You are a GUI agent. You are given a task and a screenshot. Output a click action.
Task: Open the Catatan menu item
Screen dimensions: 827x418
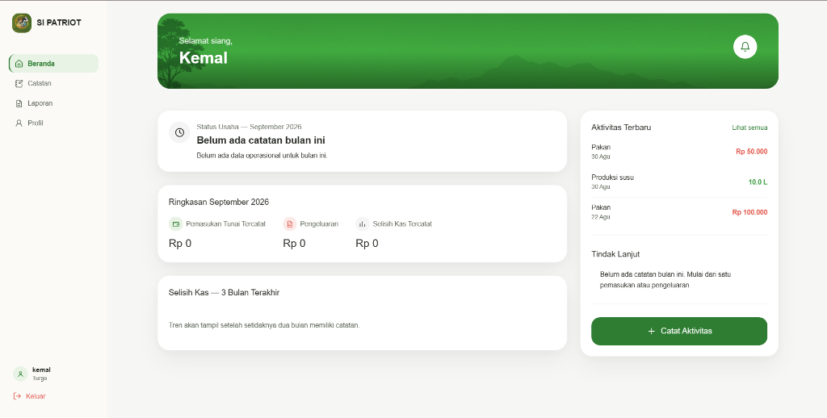tap(54, 83)
